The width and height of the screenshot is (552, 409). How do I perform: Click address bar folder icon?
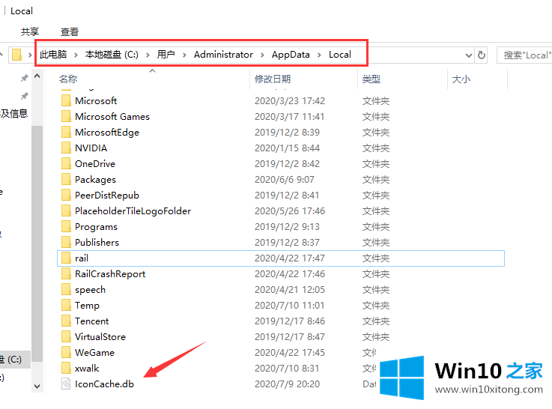pos(16,55)
